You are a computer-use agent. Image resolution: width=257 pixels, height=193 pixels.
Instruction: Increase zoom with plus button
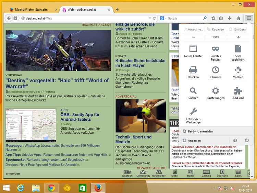click(238, 37)
